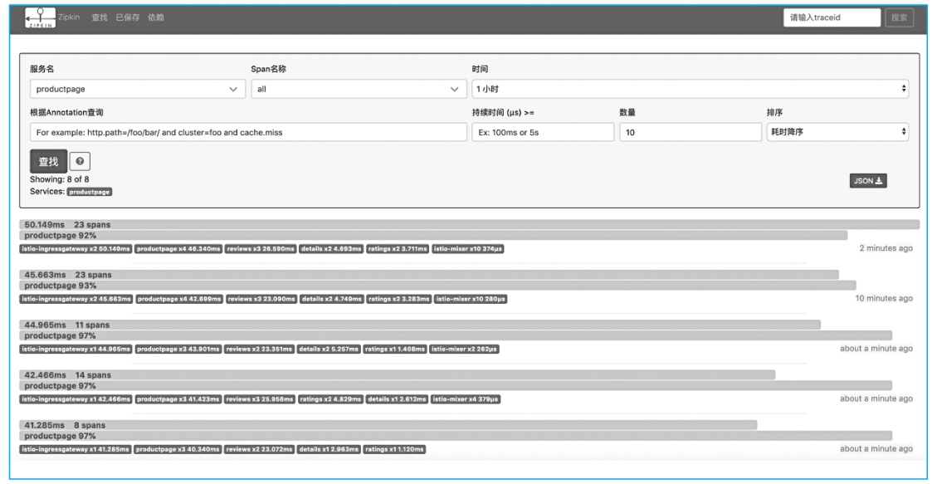Focus the 请输入traceid input field

click(x=831, y=17)
